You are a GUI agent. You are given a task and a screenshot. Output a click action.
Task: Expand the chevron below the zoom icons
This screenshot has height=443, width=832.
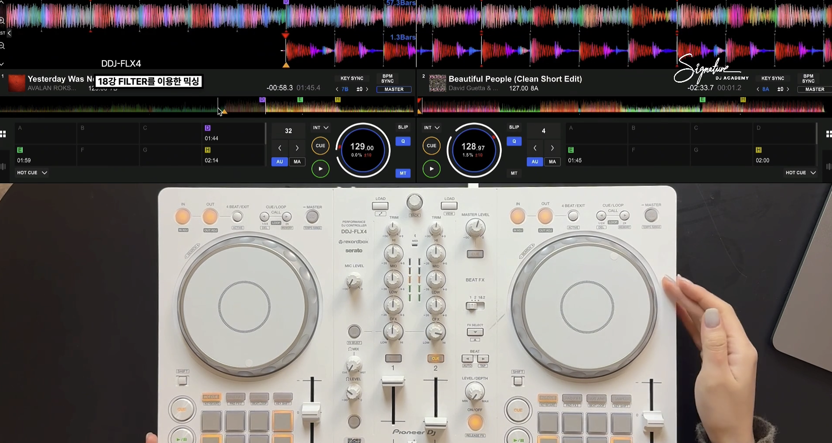pos(2,64)
